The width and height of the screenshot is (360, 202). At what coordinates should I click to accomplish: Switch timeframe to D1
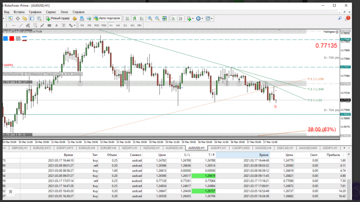125,26
